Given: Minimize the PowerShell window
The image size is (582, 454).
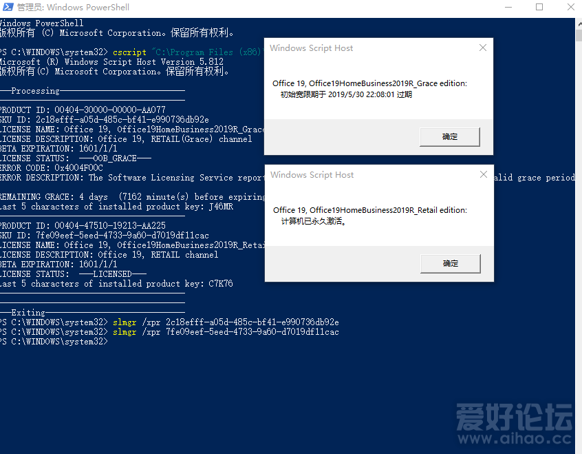Looking at the screenshot, I should click(x=508, y=7).
